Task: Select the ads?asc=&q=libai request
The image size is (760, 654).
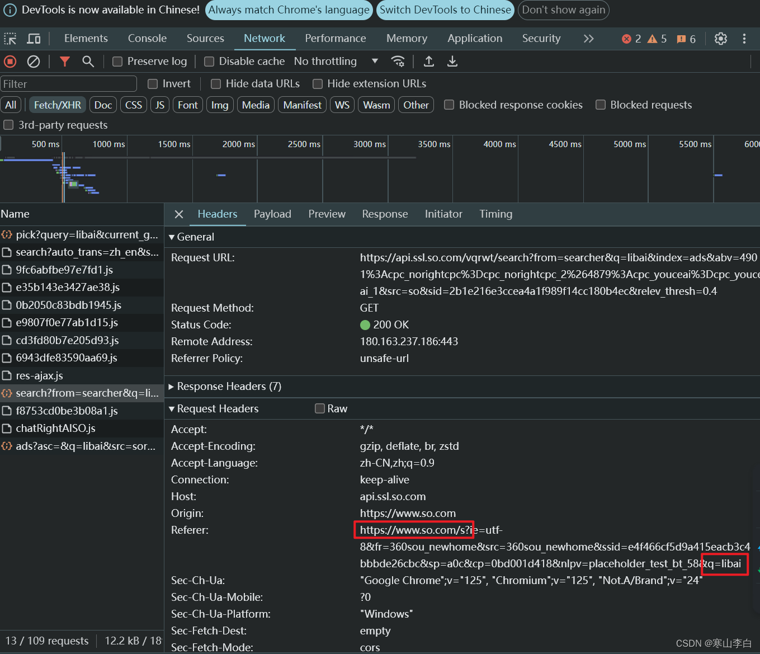Action: coord(82,446)
